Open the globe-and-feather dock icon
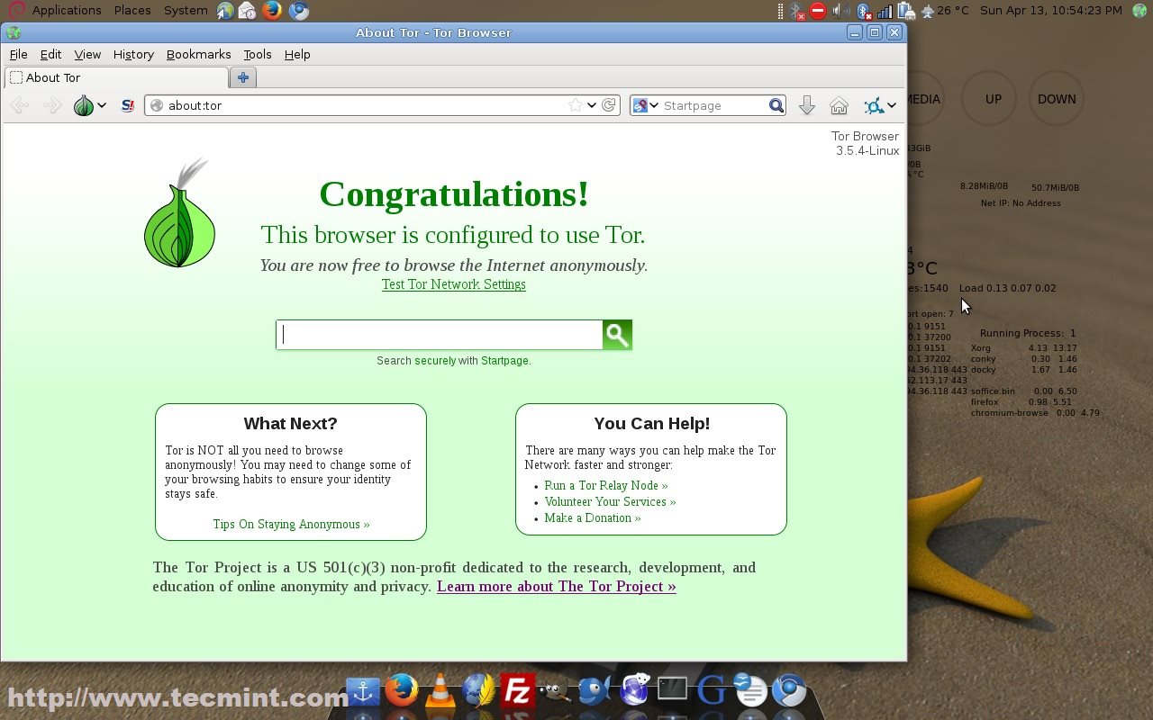1153x720 pixels. [478, 691]
